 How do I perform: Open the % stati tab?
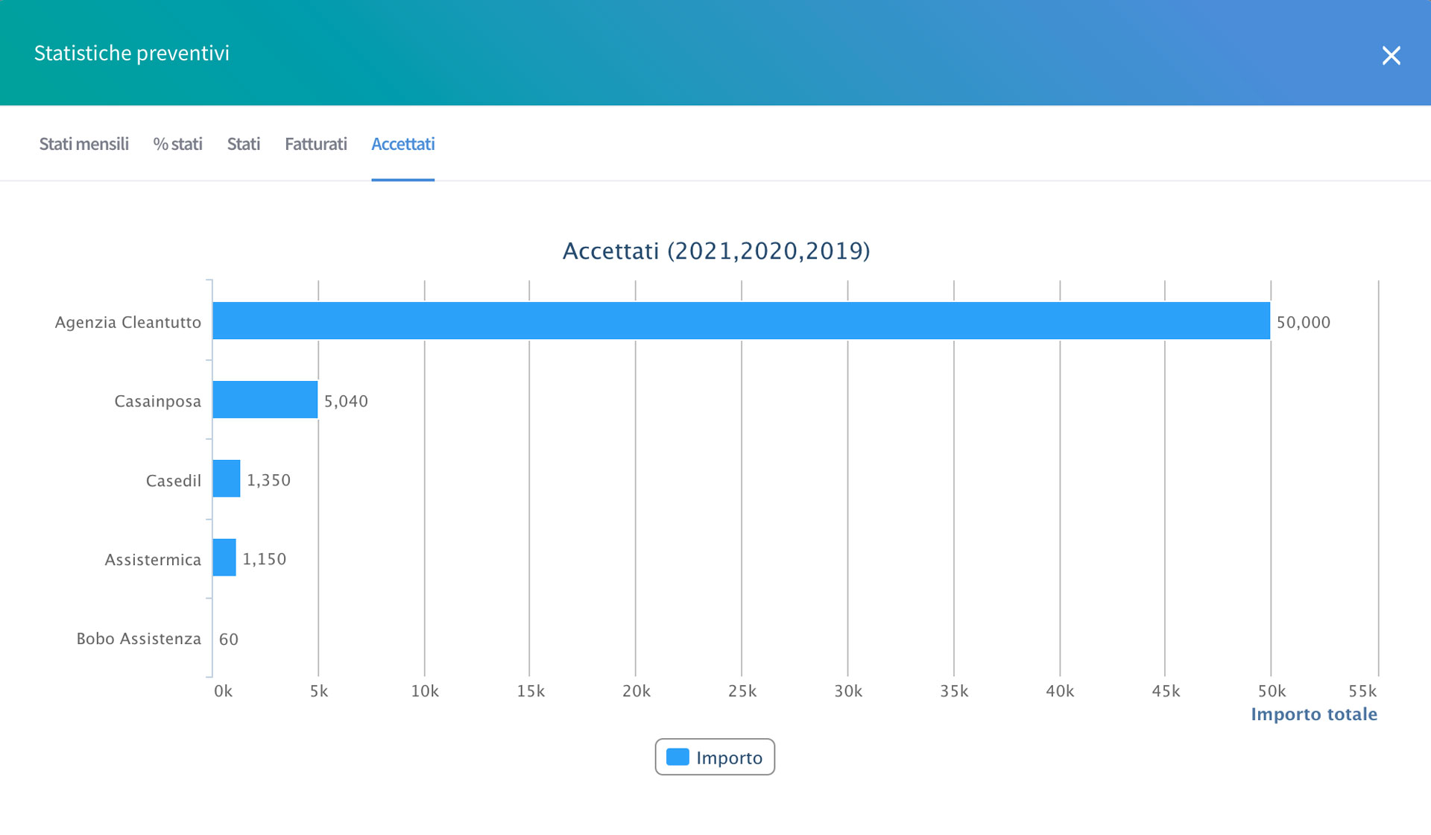pyautogui.click(x=177, y=144)
